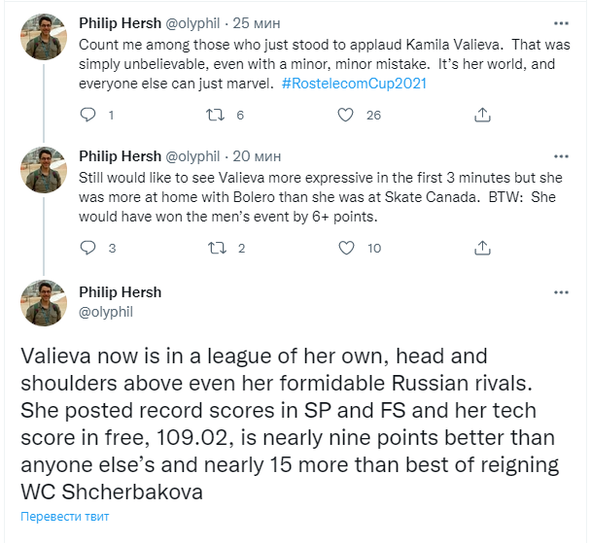Click the '20 мин' timestamp

point(258,155)
